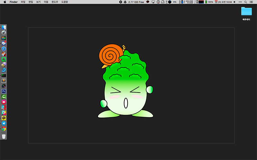
Task: Open Notification Center list icon
Action: [252, 2]
